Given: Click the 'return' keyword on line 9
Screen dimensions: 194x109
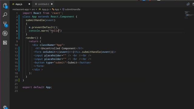Looking at the screenshot, I should 33,41.
